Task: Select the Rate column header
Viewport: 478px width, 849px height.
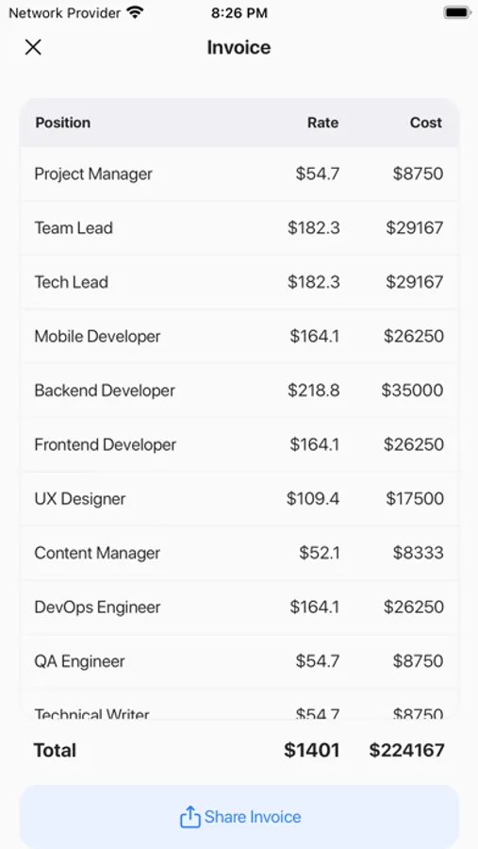Action: [322, 123]
